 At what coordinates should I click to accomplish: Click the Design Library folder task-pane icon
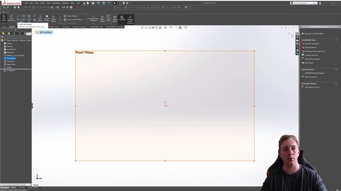pos(297,40)
